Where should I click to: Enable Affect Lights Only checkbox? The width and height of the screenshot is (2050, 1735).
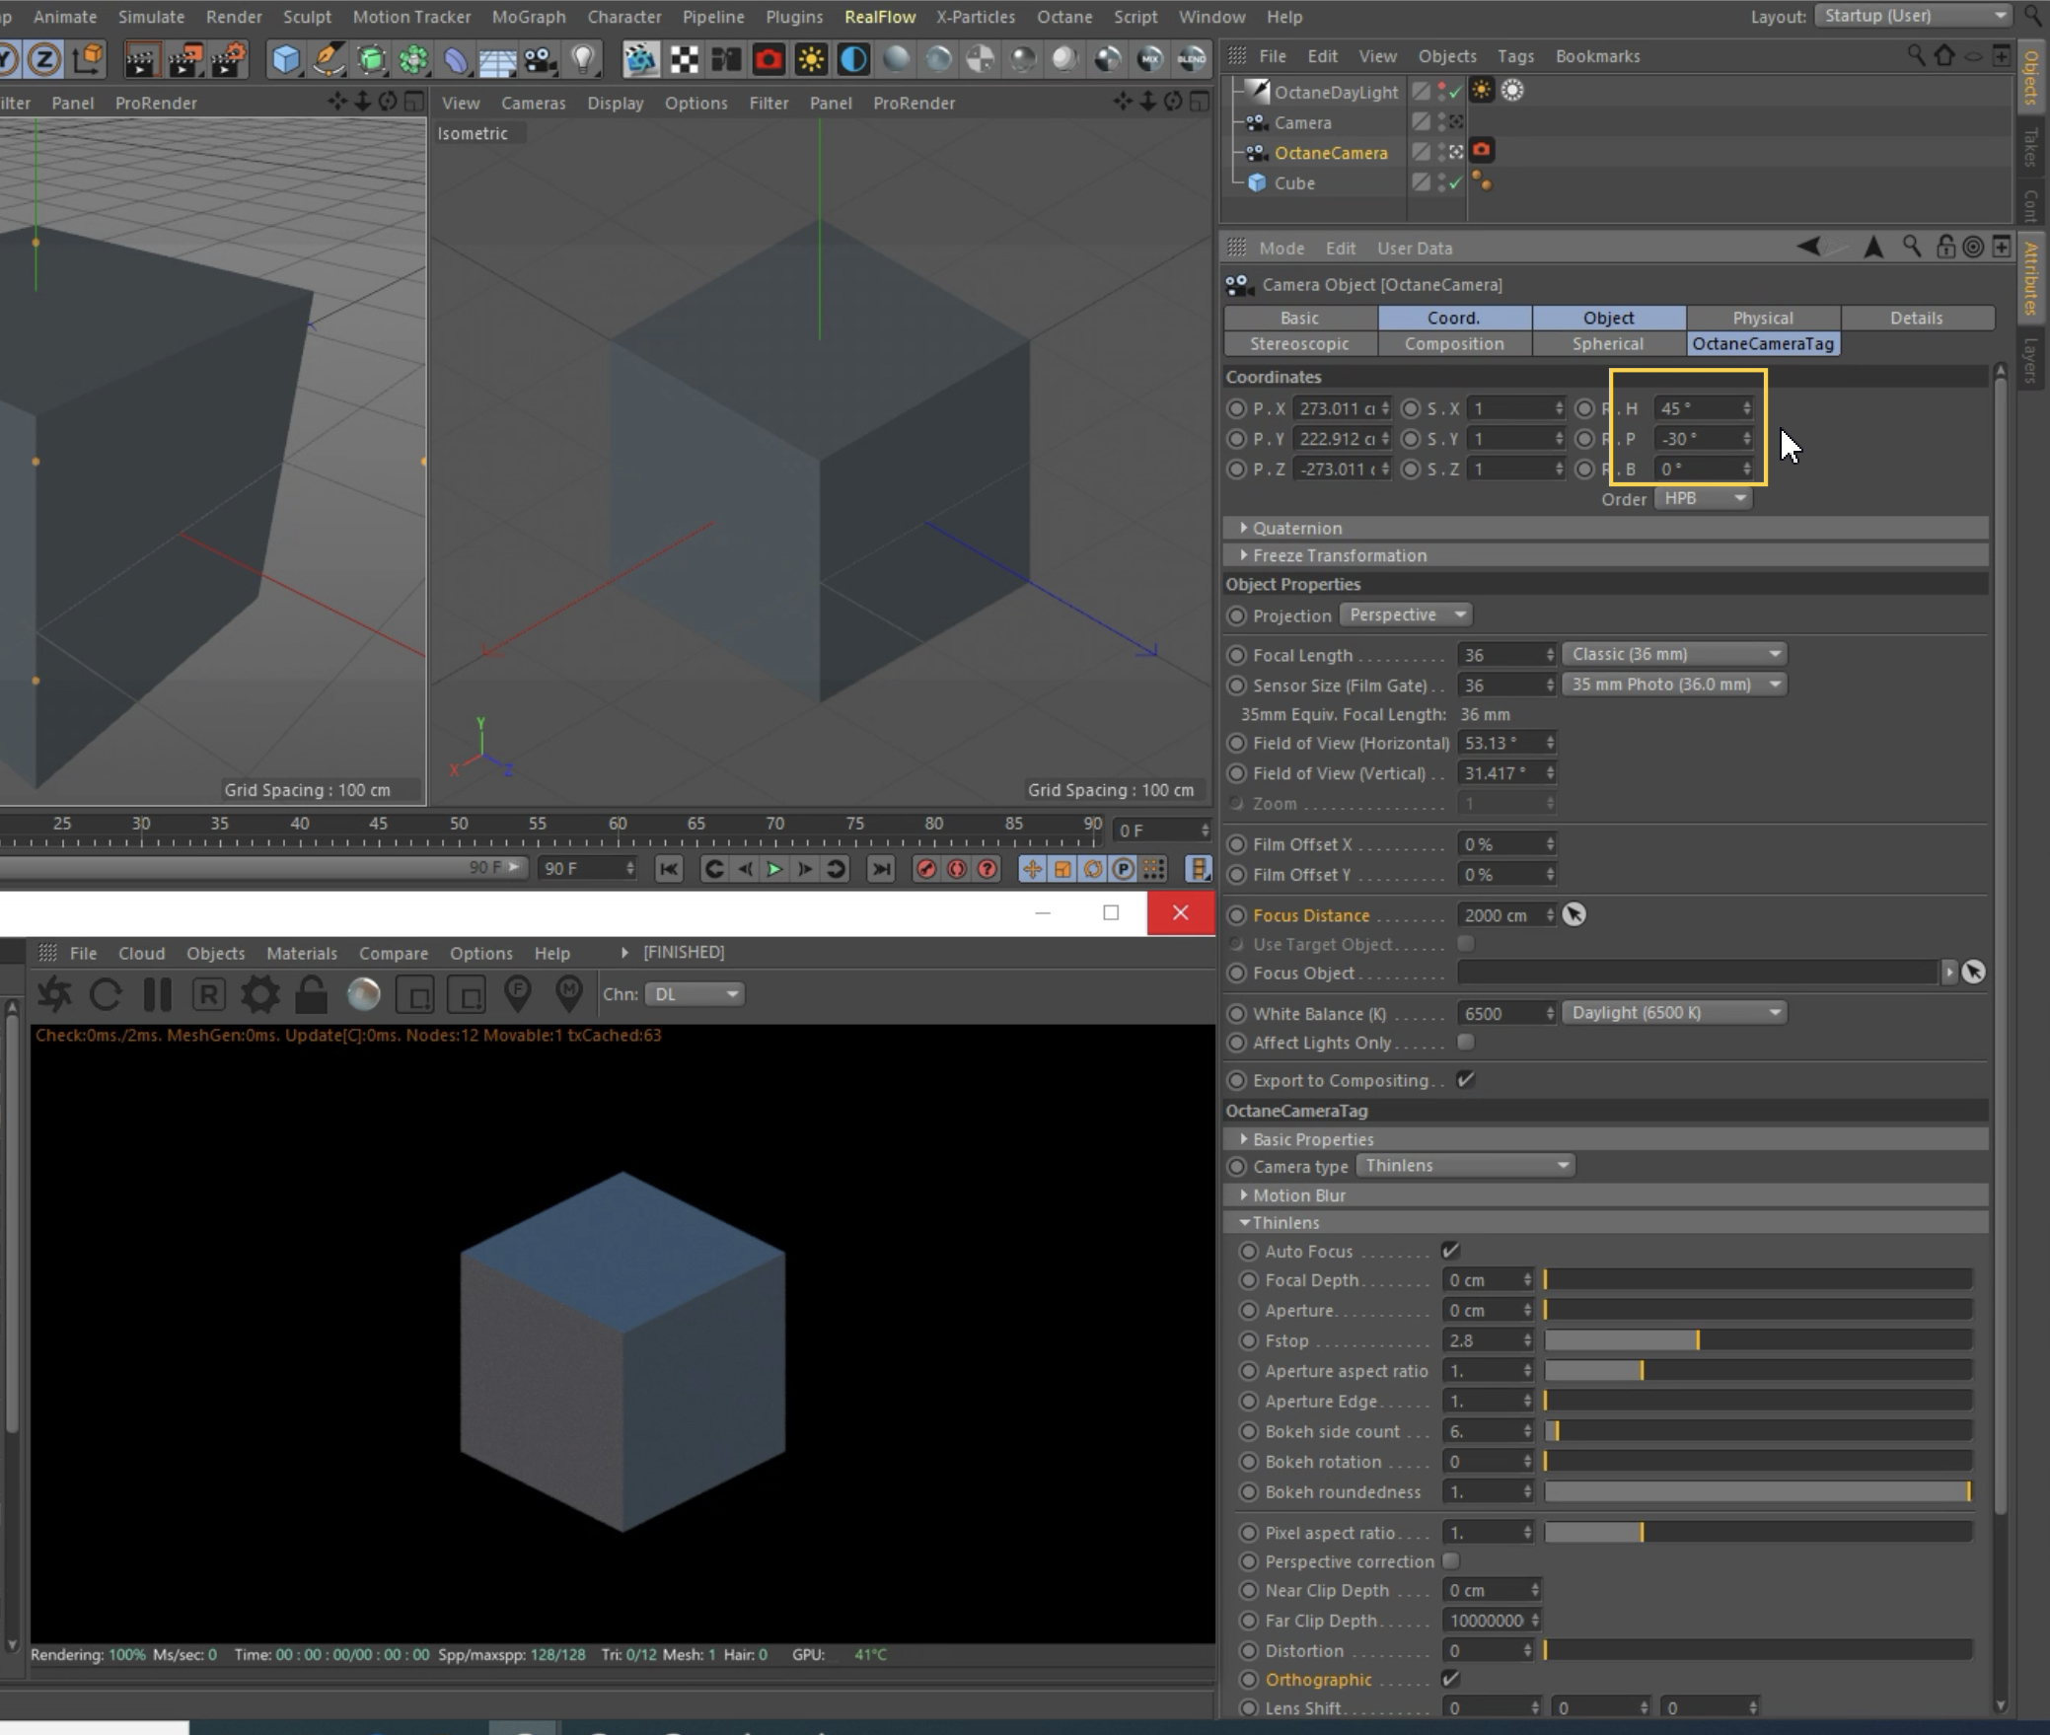coord(1466,1043)
